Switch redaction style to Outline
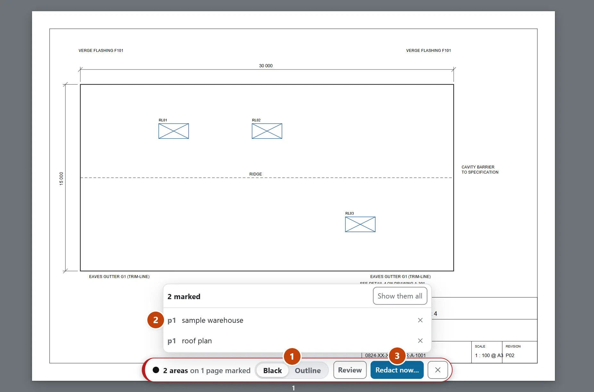Viewport: 594px width, 392px height. coord(308,371)
